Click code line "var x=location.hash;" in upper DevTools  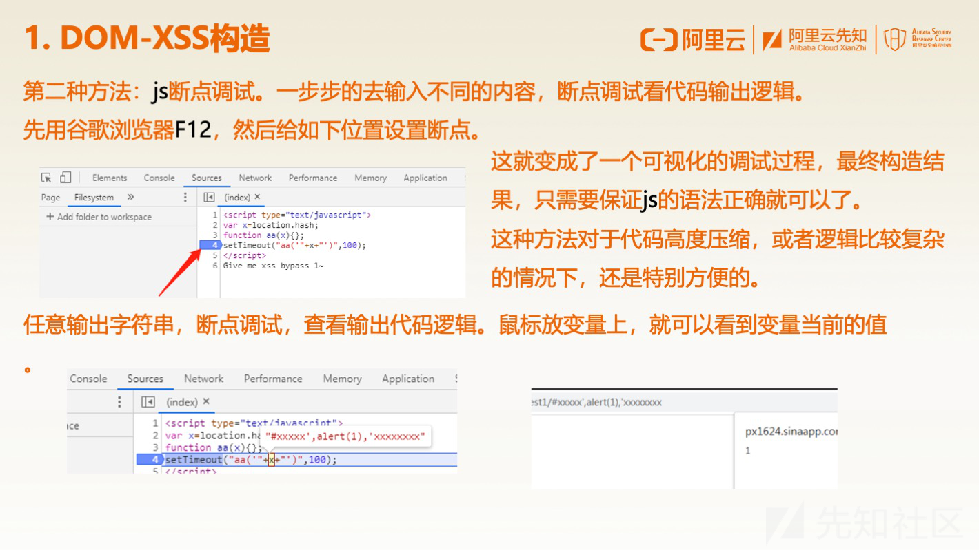[x=271, y=225]
